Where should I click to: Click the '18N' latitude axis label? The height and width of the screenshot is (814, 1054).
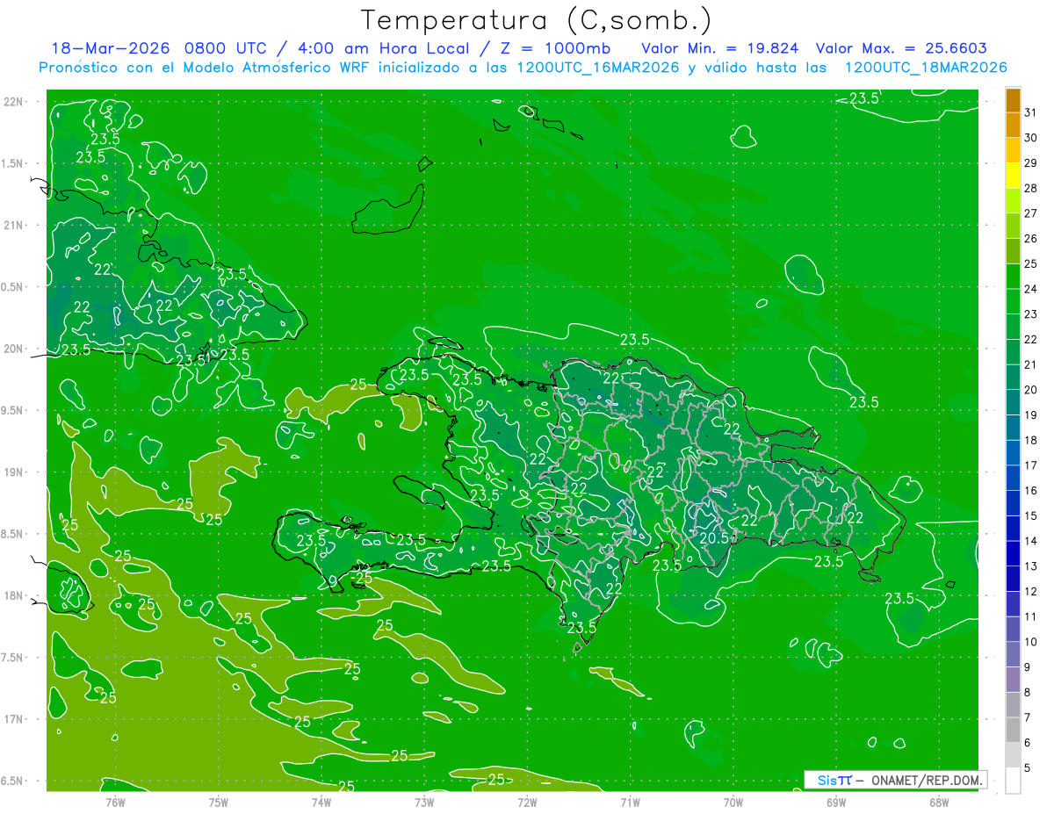[x=13, y=595]
